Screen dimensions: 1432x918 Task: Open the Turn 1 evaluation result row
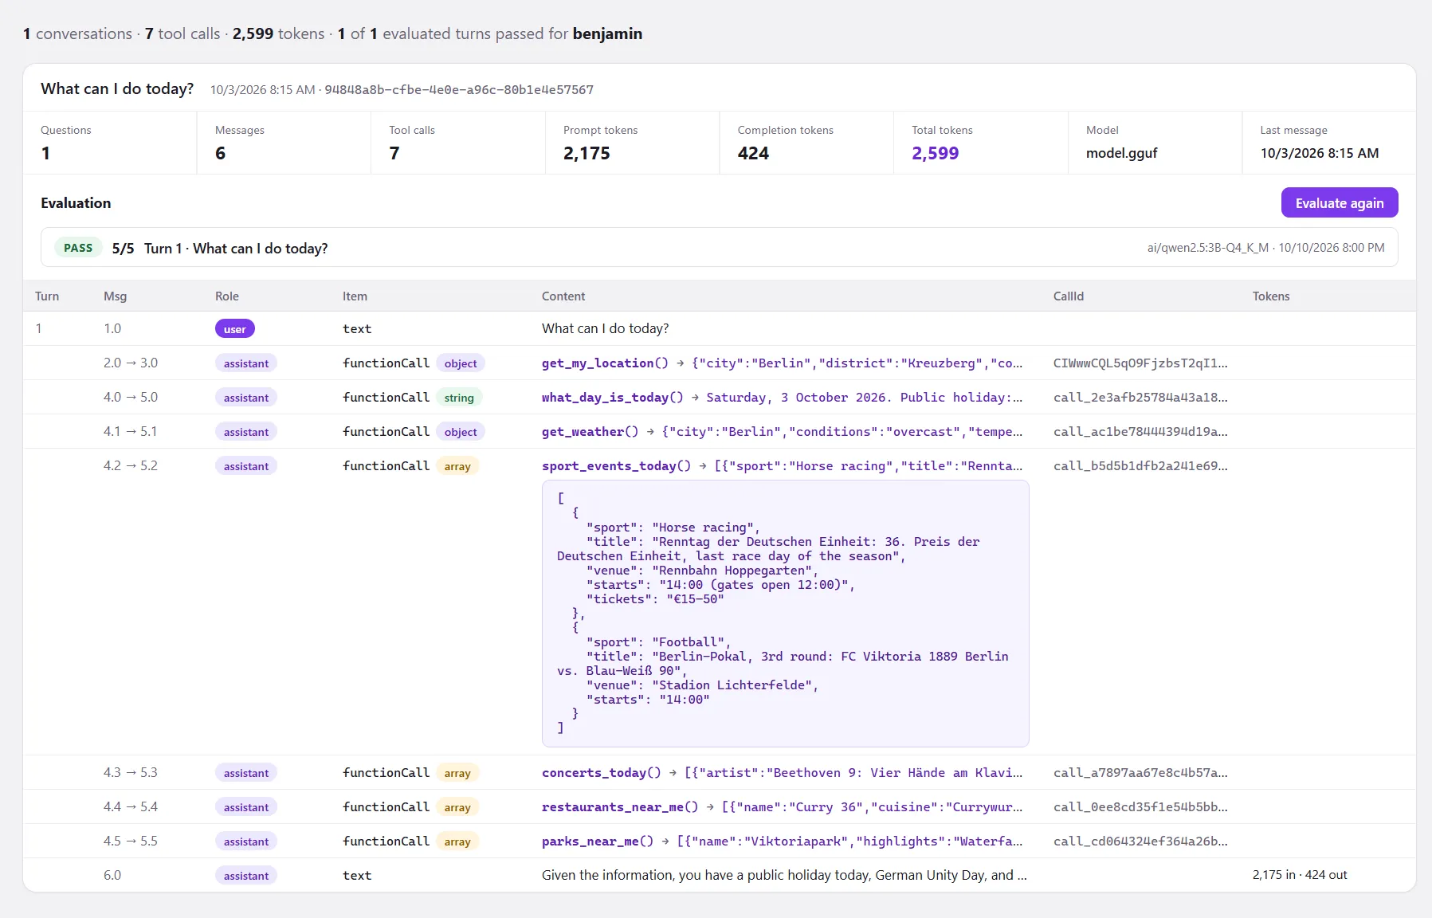coord(719,248)
